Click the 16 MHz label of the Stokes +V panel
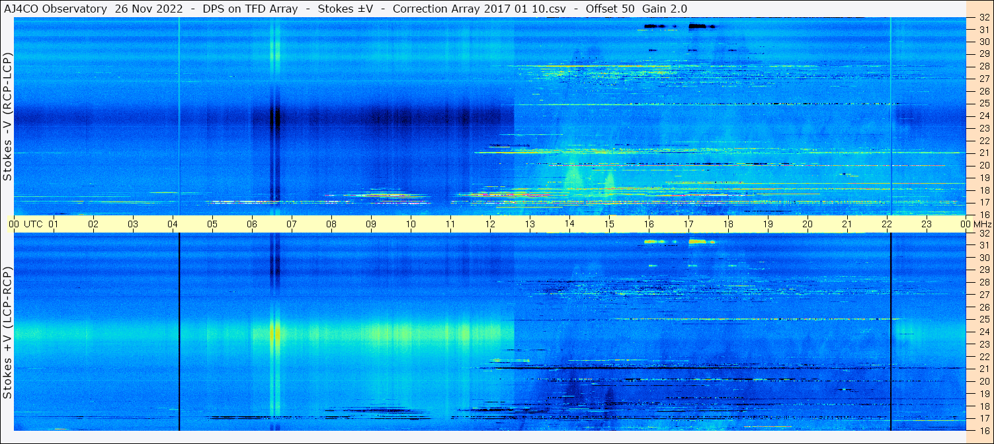Screen dimensions: 994x444 (983, 430)
